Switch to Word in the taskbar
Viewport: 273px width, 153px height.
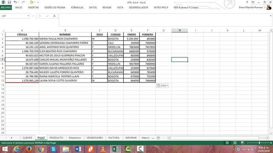78,149
